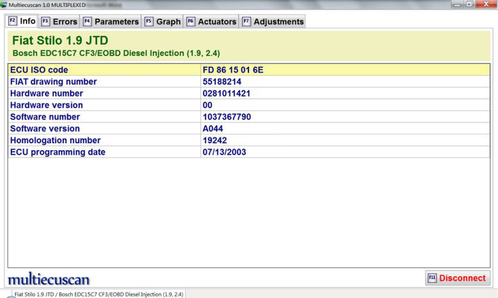The image size is (498, 298).
Task: Select the ECU programming date row
Action: tap(104, 152)
